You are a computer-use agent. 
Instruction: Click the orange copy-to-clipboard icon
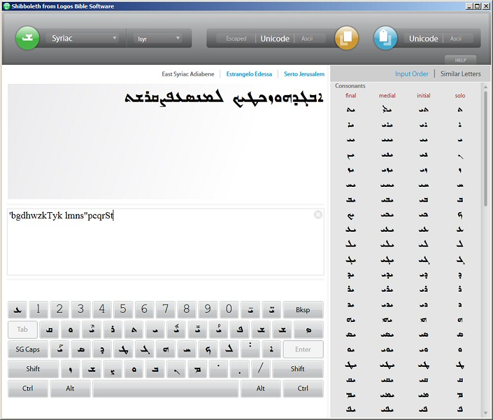tap(346, 38)
